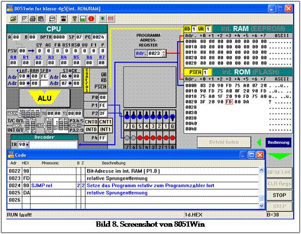Screen dimensions: 301x234
Task: Trigger the CNT0 button
Action: [91, 122]
